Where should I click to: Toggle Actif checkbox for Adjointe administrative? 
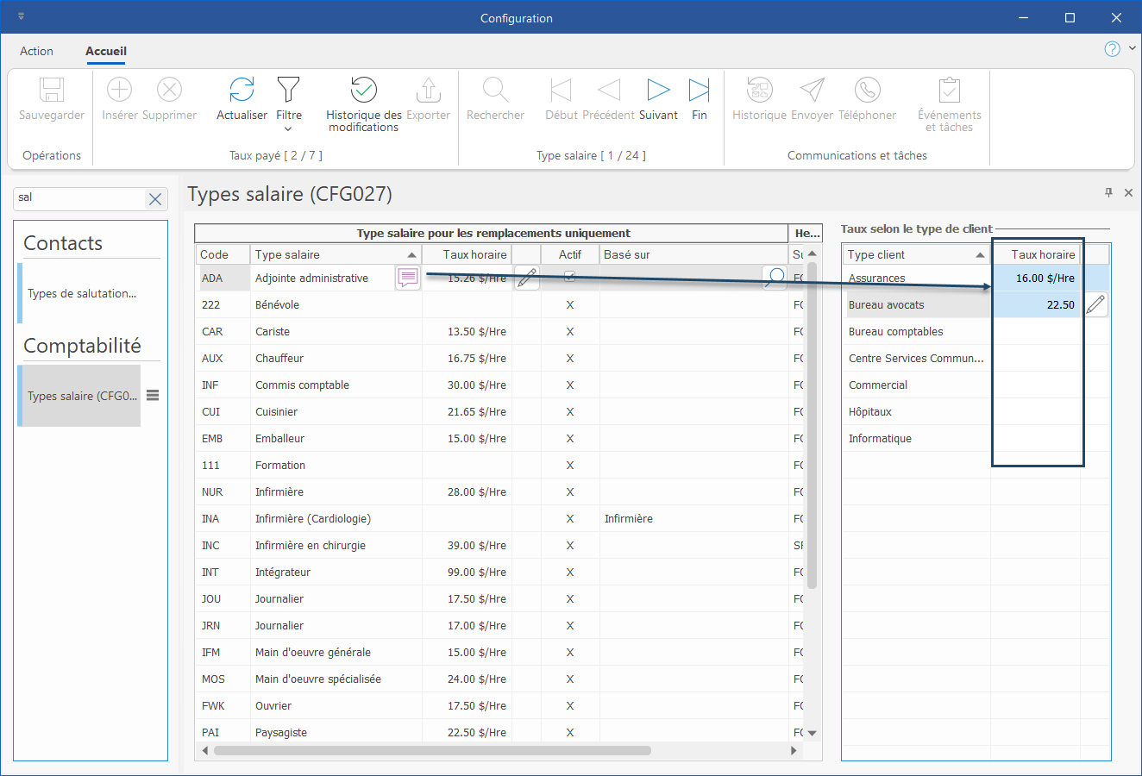(x=569, y=277)
